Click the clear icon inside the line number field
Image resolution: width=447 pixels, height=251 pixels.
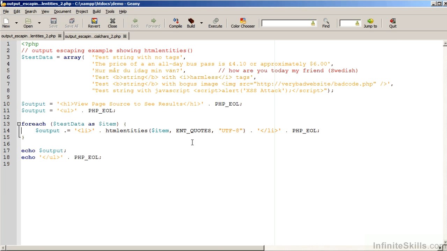(357, 23)
